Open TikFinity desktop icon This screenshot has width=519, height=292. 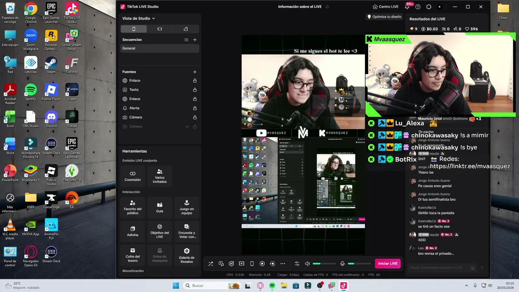pos(72,65)
